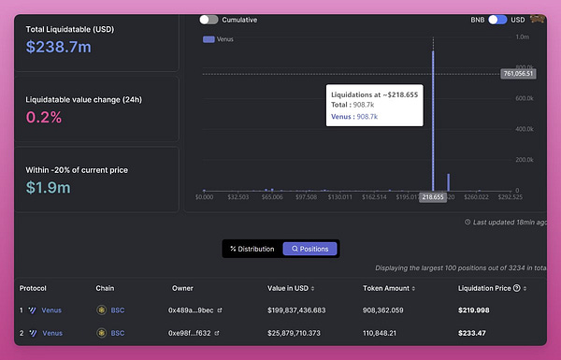Screen dimensions: 561x360
Task: Switch to the Distribution tab
Action: (252, 249)
